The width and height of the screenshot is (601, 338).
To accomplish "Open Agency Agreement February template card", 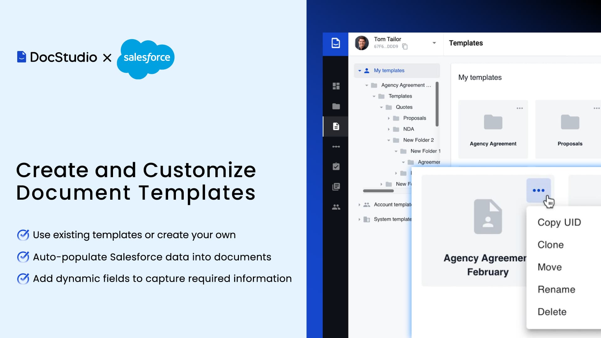I will (x=488, y=231).
